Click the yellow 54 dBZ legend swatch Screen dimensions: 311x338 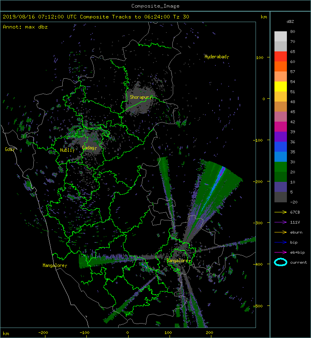click(280, 86)
